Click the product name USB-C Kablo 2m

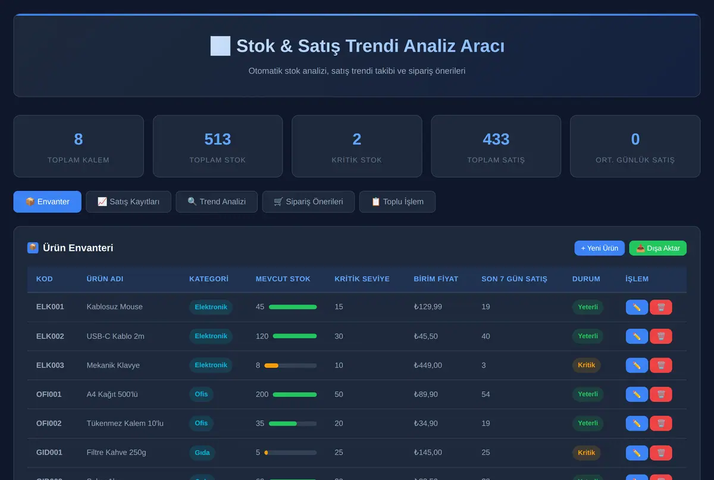click(x=115, y=336)
